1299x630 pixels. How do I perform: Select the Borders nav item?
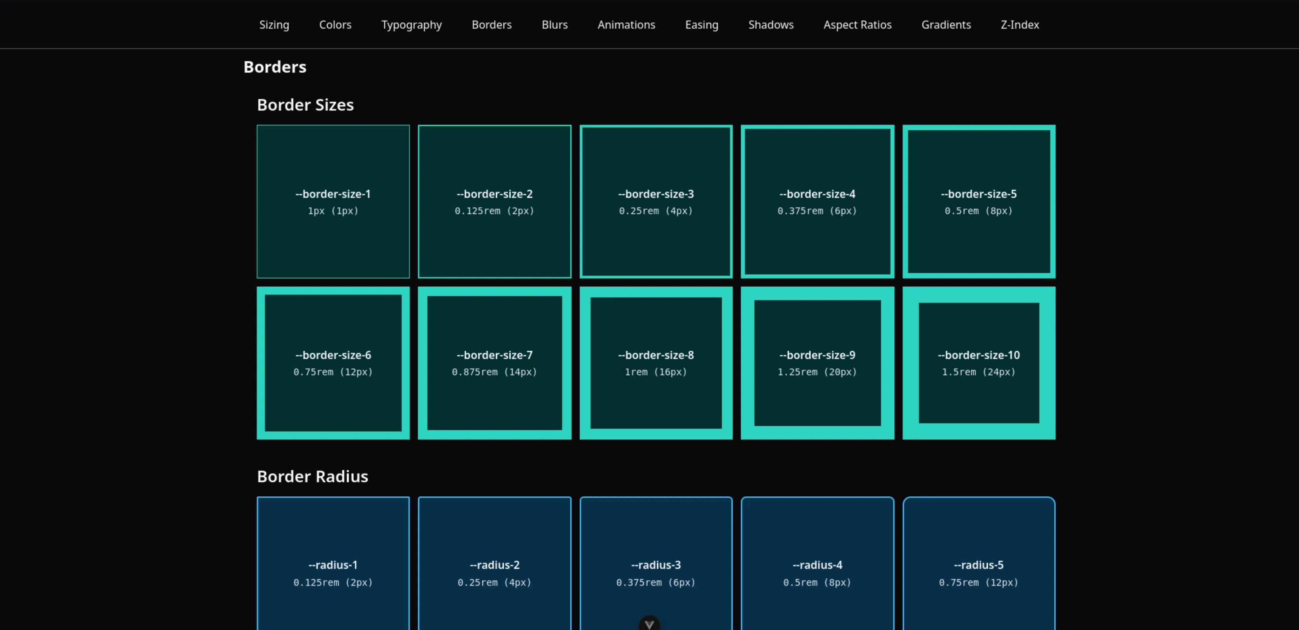[x=492, y=25]
